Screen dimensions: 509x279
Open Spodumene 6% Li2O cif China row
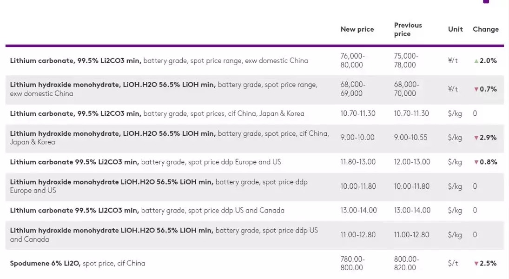pyautogui.click(x=255, y=263)
